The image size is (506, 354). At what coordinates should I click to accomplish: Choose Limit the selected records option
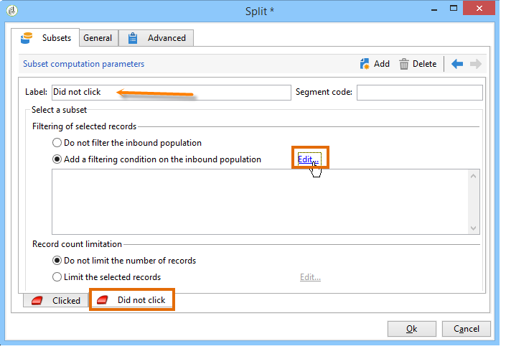(x=57, y=277)
